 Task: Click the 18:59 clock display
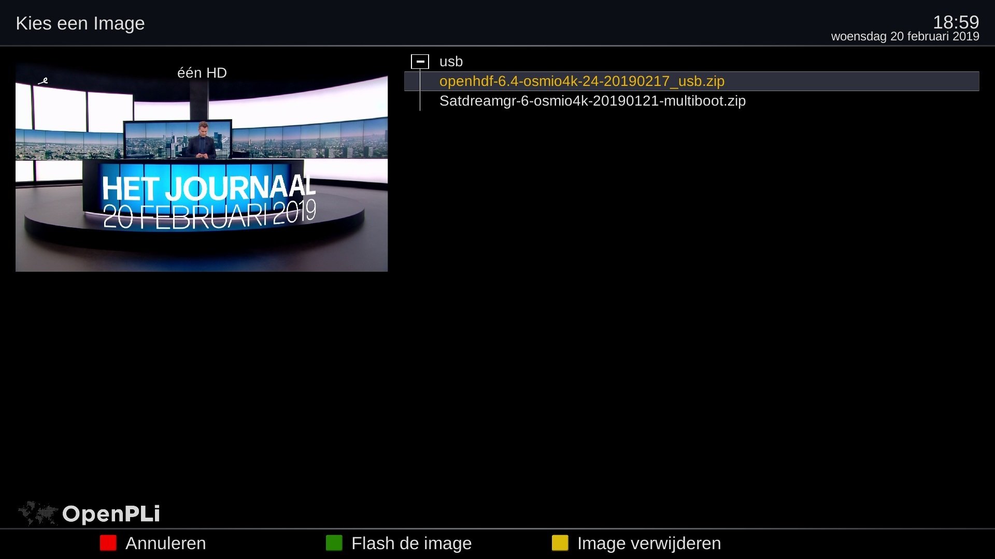[x=956, y=22]
